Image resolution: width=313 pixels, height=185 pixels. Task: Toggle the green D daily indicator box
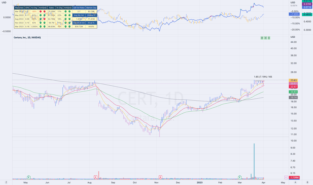269,38
